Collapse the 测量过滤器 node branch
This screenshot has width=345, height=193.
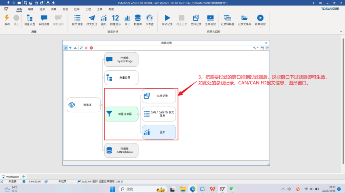[138, 114]
